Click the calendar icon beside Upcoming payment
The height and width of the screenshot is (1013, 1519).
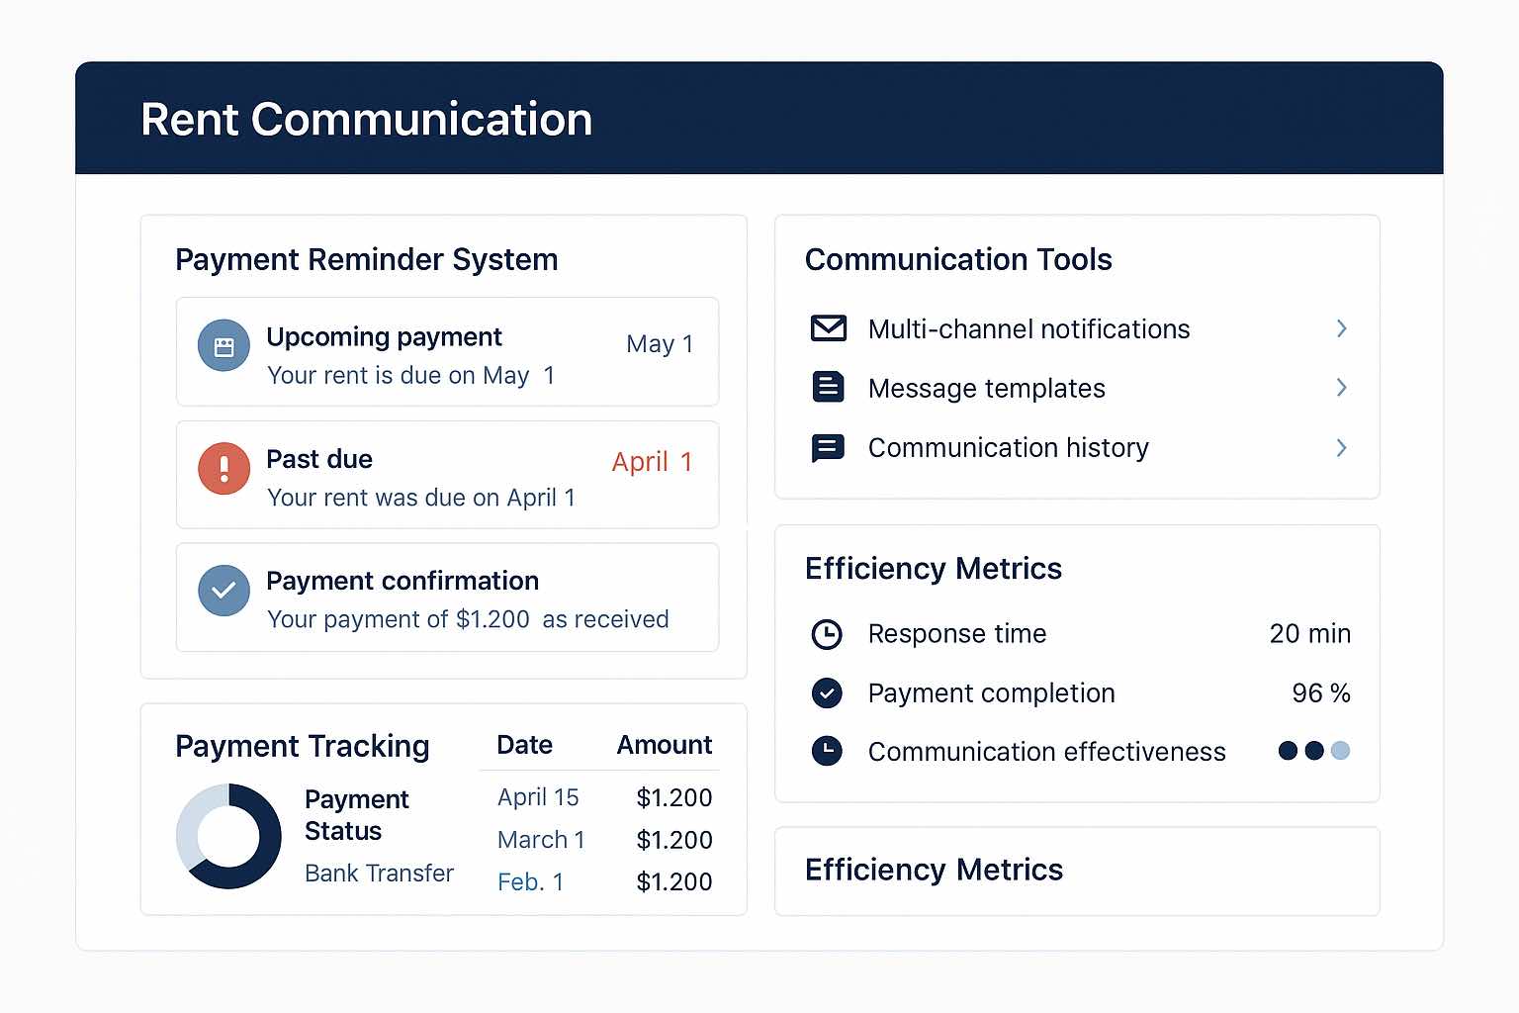(x=223, y=345)
